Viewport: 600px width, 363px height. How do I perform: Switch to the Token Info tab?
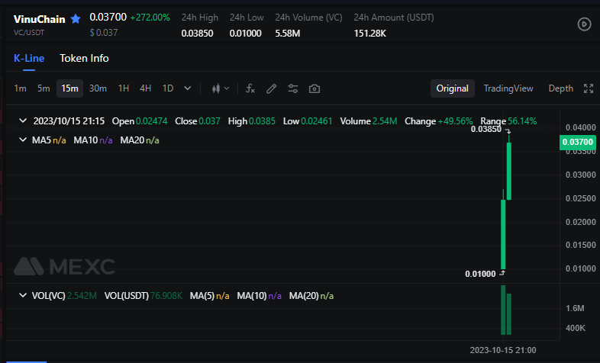[x=84, y=58]
